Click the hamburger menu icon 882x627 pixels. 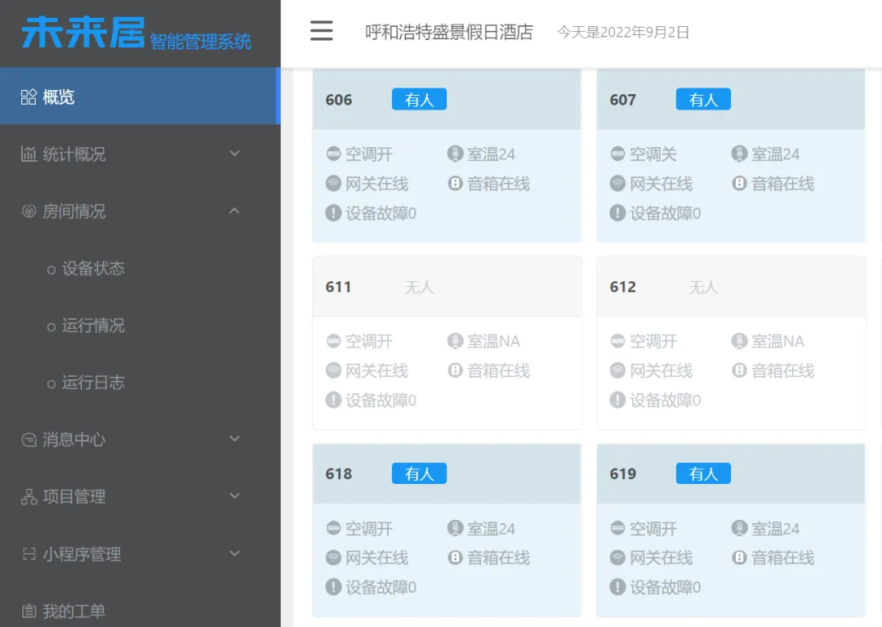(x=321, y=30)
